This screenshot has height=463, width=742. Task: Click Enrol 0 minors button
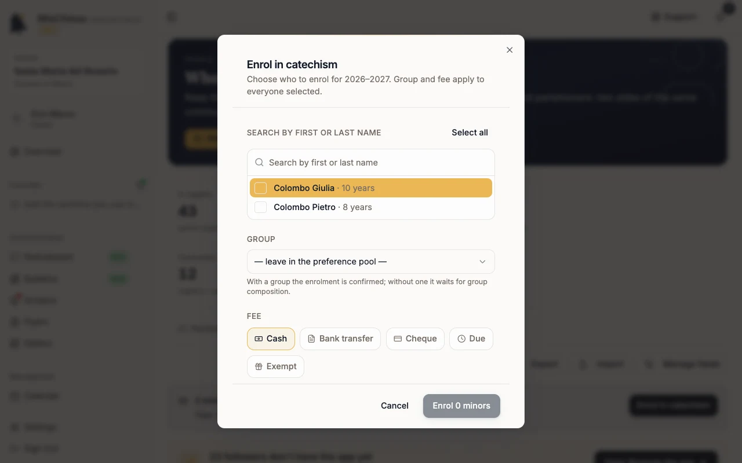(461, 406)
